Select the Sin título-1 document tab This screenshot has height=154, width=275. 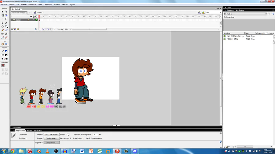16,9
